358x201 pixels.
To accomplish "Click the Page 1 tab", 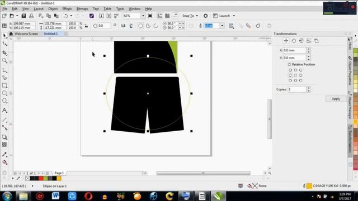I will pos(59,173).
